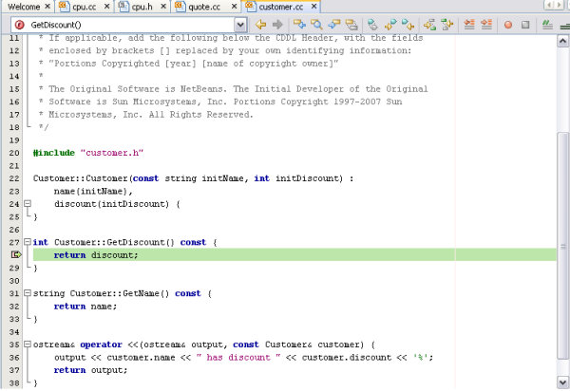Screen dimensions: 570x391
Task: Click quote.cc tab file icon
Action: click(x=180, y=7)
